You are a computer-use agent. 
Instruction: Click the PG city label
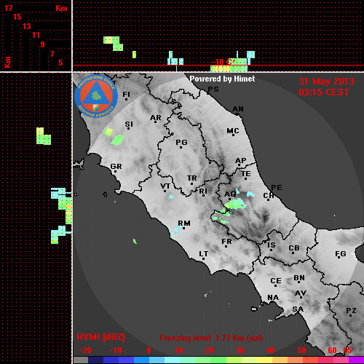point(181,142)
